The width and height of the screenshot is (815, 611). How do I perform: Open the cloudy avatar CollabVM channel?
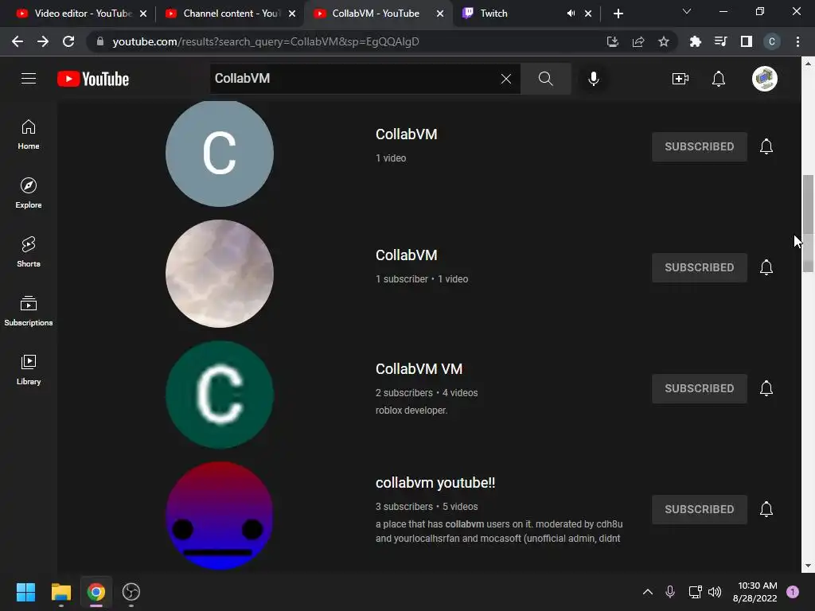coord(220,274)
